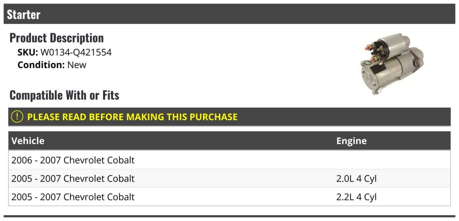The width and height of the screenshot is (459, 221).
Task: Click the dark divider line below the table
Action: pos(229,216)
